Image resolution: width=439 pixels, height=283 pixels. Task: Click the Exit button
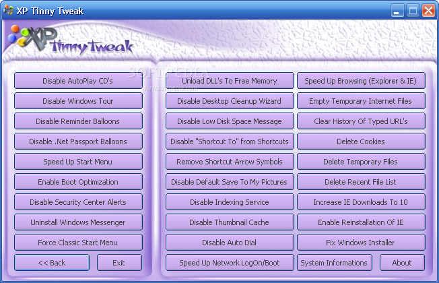(x=119, y=263)
